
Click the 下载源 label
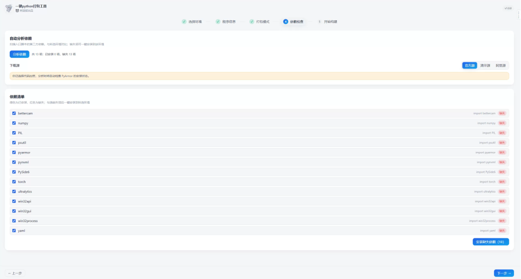click(15, 66)
